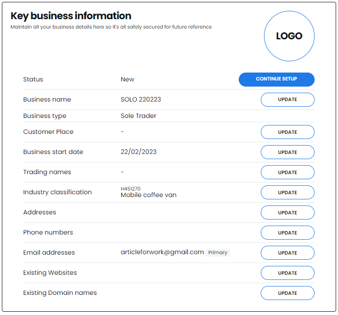Select the articleforwork@gmail.com email text
This screenshot has height=315, width=338.
[162, 252]
